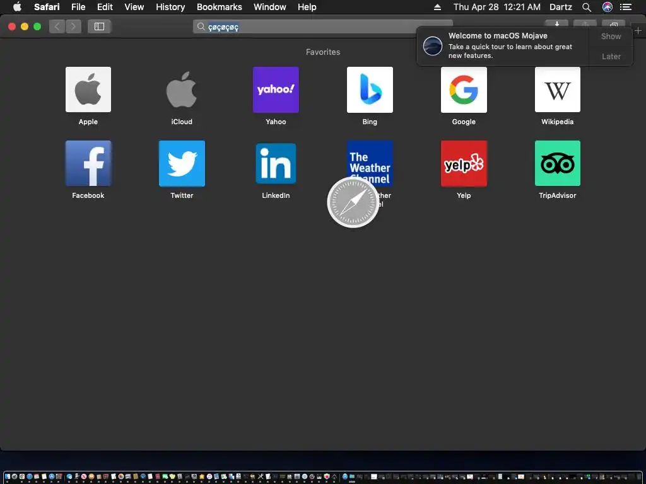This screenshot has width=646, height=484.
Task: Open the Window menu
Action: pyautogui.click(x=270, y=7)
